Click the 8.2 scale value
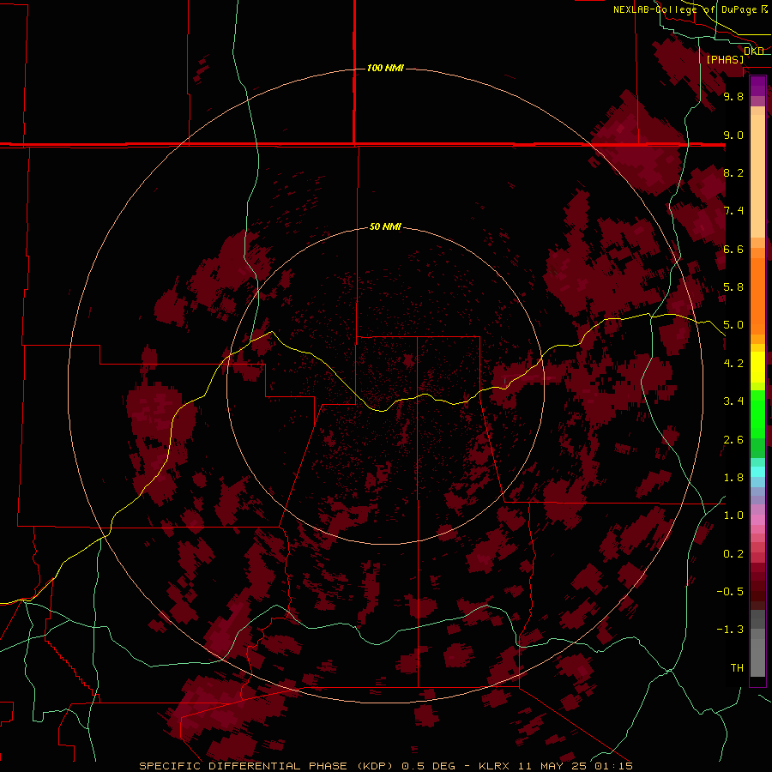 click(733, 172)
